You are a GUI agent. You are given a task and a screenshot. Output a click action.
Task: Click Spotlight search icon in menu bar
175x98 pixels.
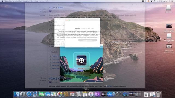[x=169, y=1]
